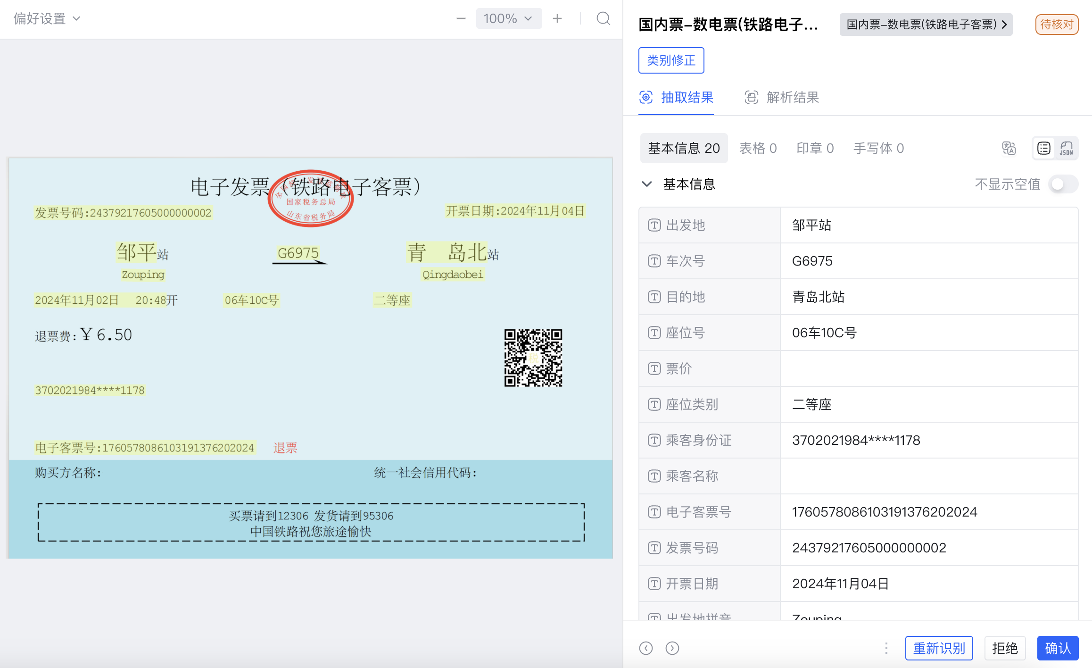Click the 类别修正 button
The height and width of the screenshot is (668, 1092).
(x=671, y=60)
